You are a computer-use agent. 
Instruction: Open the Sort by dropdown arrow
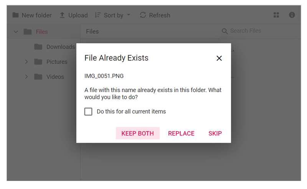(x=129, y=15)
